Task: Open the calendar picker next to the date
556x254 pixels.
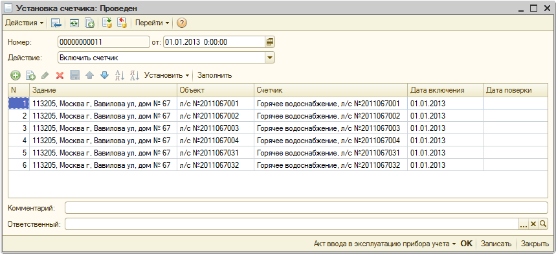Action: pos(270,42)
